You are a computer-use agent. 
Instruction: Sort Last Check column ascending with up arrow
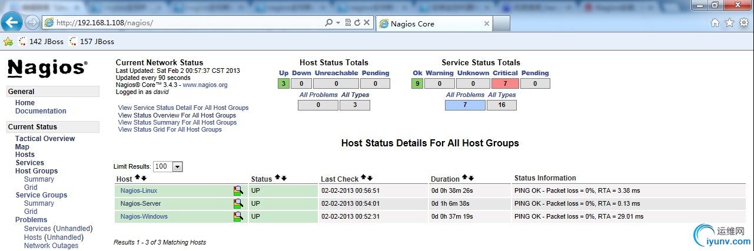click(x=364, y=178)
